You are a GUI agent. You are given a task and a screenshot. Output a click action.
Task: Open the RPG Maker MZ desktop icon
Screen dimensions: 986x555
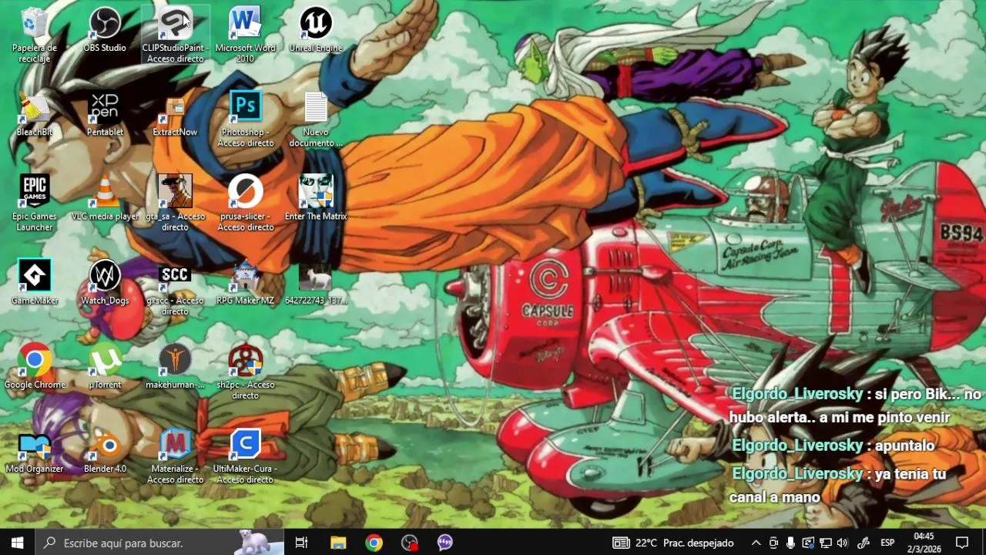(245, 283)
